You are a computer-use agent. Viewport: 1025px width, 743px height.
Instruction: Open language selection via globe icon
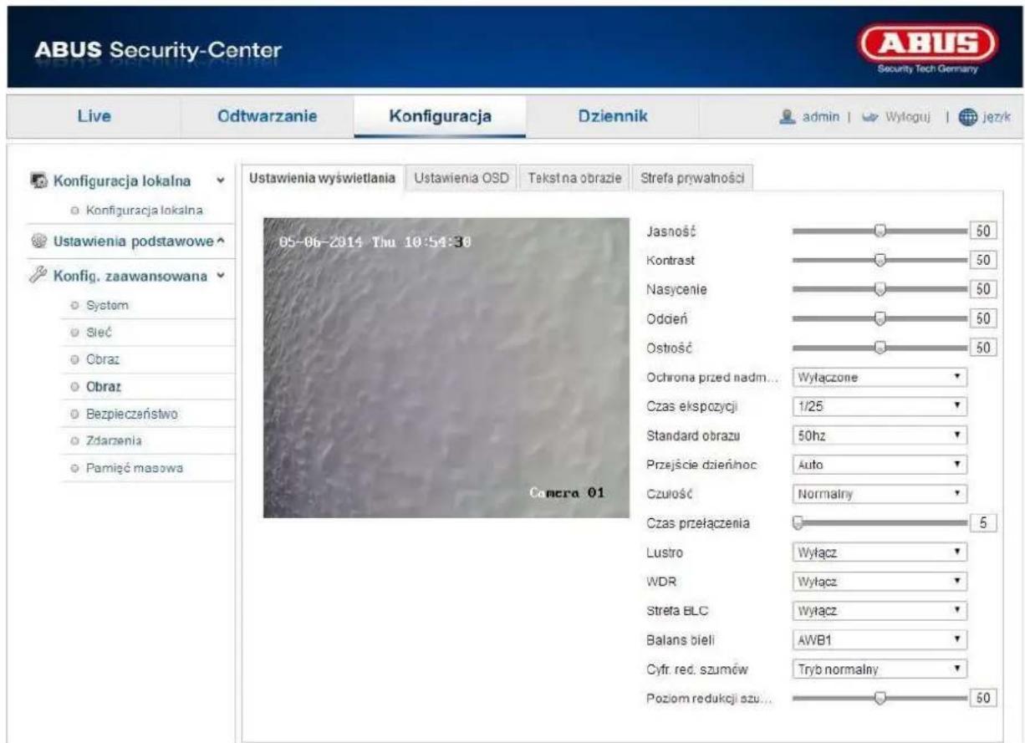click(969, 116)
